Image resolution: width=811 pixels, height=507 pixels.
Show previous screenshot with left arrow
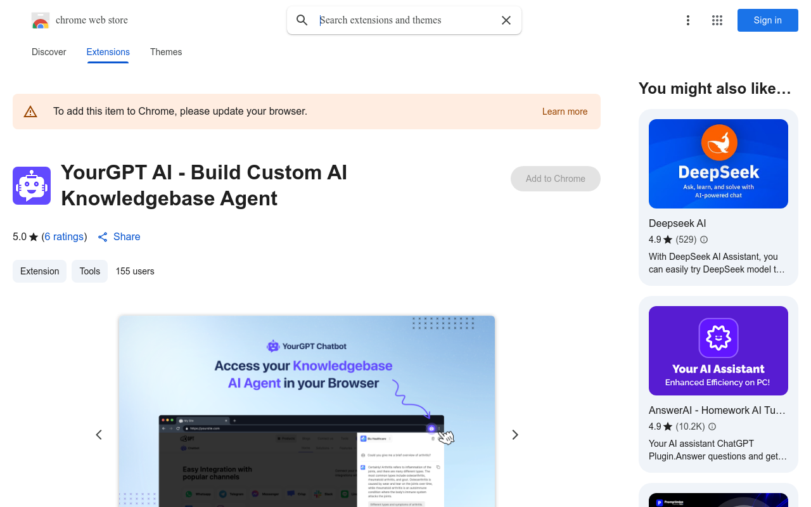99,435
